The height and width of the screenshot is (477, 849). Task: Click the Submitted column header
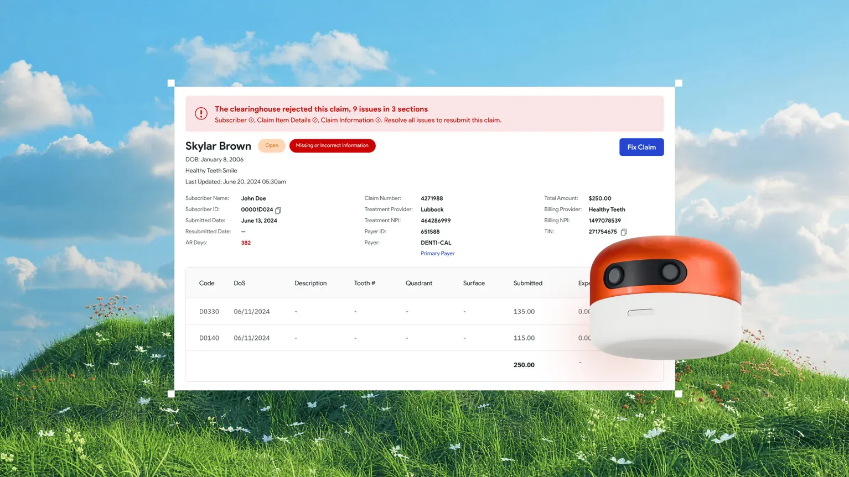(x=528, y=283)
